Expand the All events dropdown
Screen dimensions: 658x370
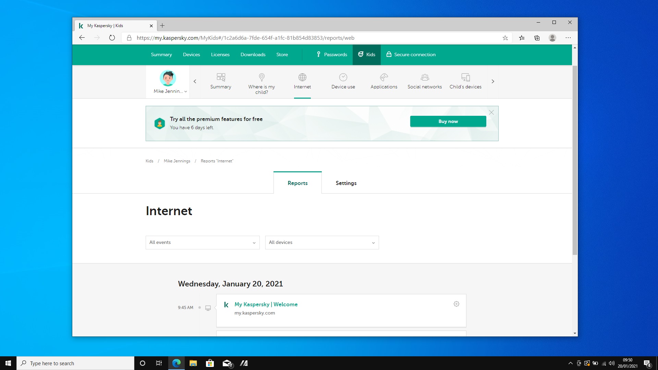tap(203, 243)
